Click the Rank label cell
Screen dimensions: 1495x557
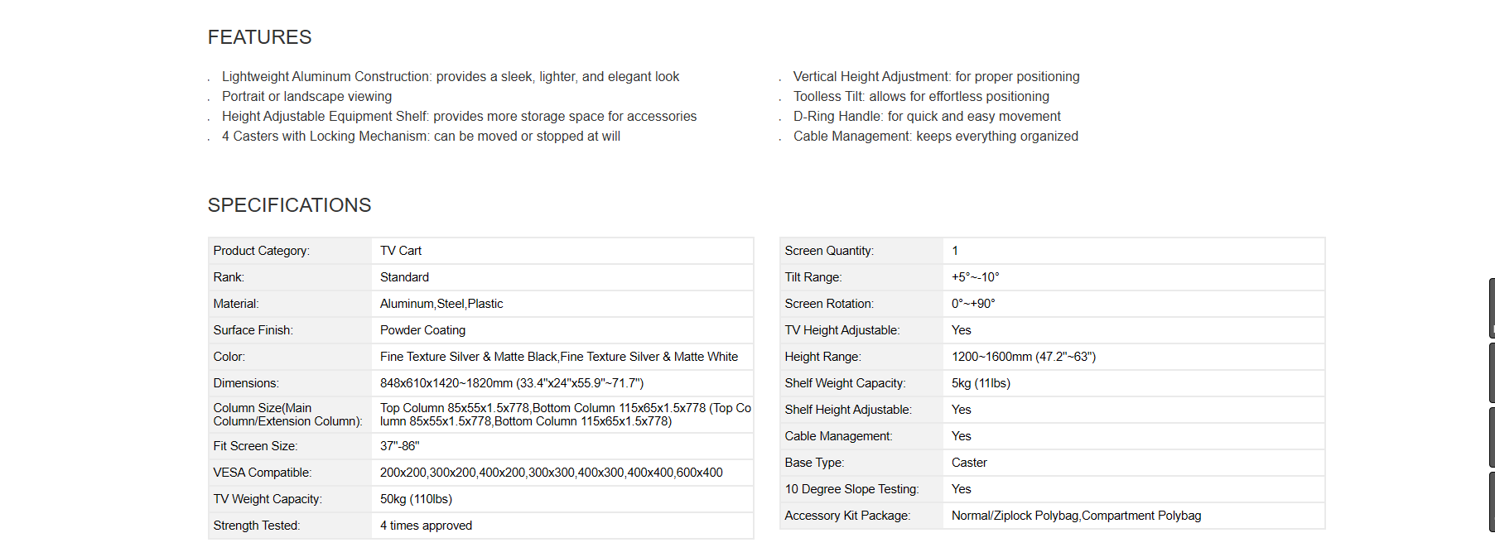tap(290, 277)
